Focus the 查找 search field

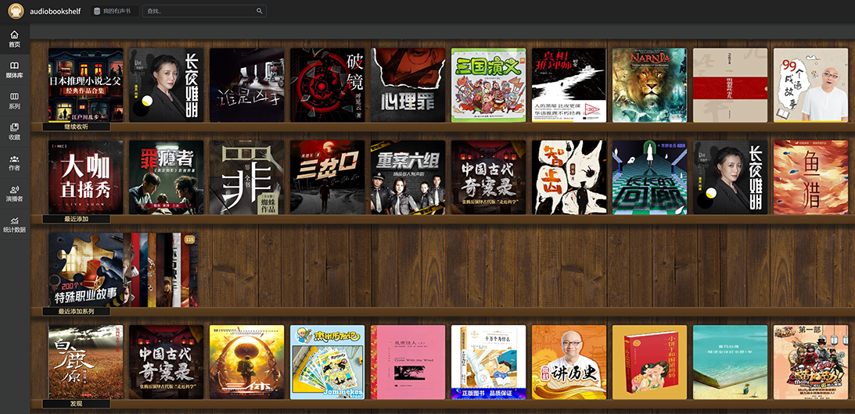(x=204, y=11)
